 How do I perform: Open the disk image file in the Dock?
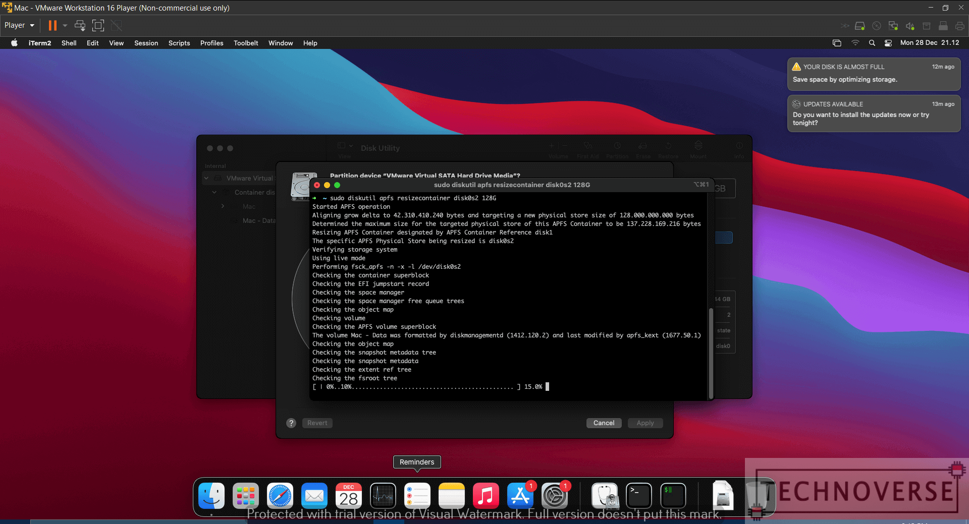[723, 496]
